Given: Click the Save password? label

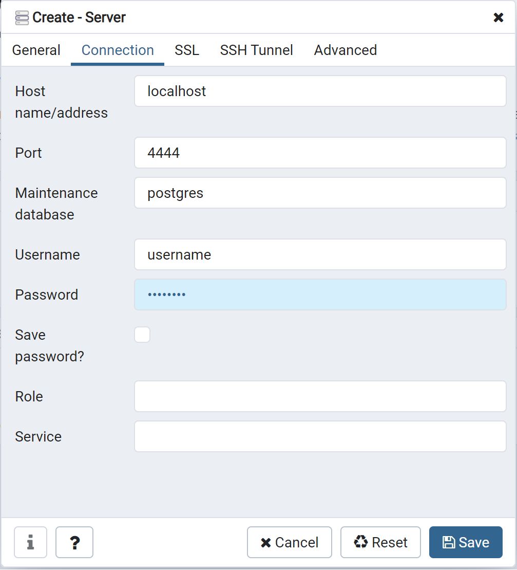Looking at the screenshot, I should tap(49, 345).
